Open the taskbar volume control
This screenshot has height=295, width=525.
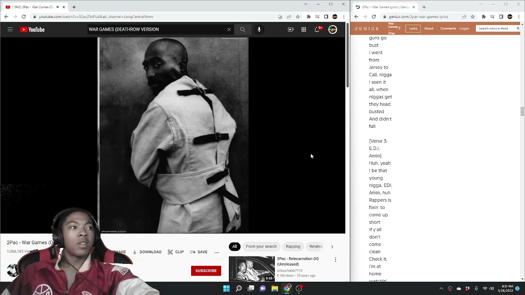click(x=492, y=288)
